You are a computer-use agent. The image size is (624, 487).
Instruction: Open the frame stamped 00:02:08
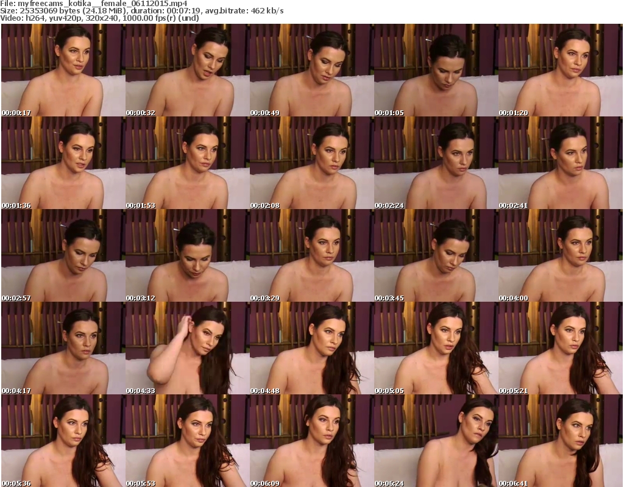tap(311, 163)
